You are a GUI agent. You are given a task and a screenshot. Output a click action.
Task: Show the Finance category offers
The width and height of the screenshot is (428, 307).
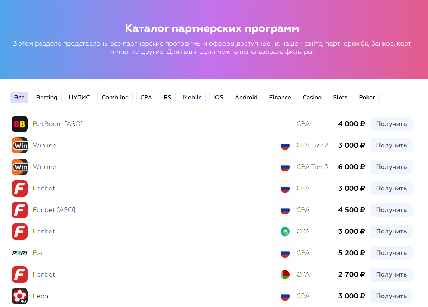point(280,98)
